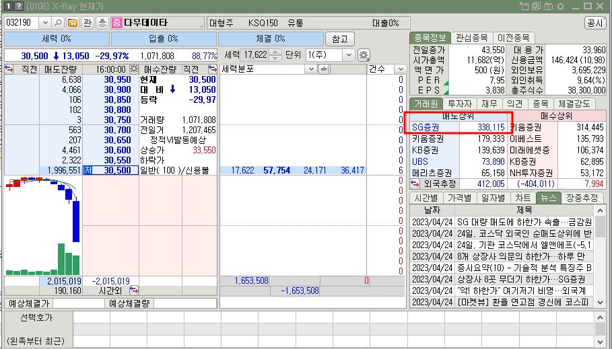Click the stacked-disc icon before the stock name
Image resolution: width=612 pixels, height=349 pixels.
tap(102, 23)
